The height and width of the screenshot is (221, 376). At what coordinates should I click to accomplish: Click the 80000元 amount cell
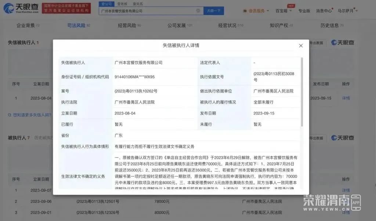tap(162, 213)
